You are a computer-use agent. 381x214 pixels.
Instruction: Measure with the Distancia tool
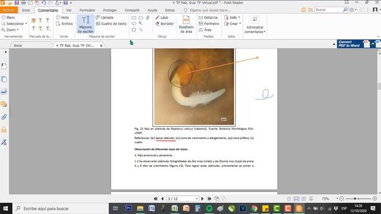coord(208,17)
